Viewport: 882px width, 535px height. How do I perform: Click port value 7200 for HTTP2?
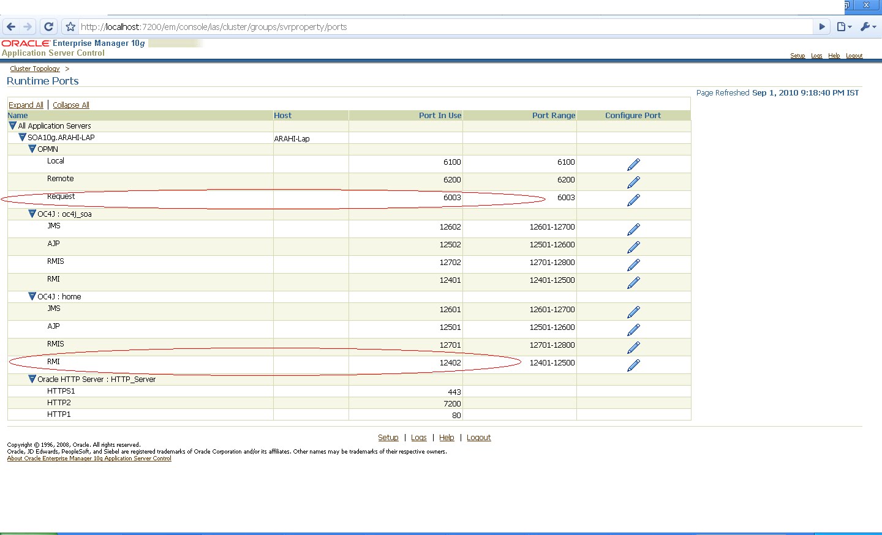[452, 403]
